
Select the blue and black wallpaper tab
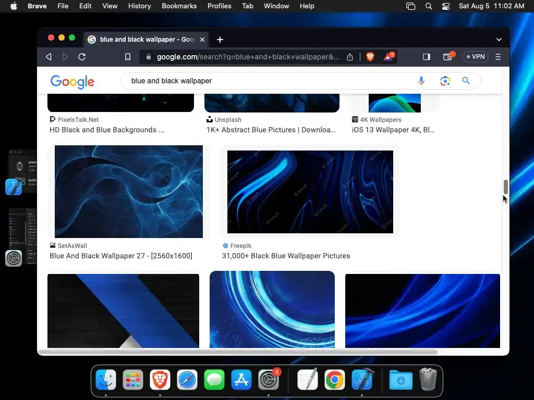pos(147,40)
